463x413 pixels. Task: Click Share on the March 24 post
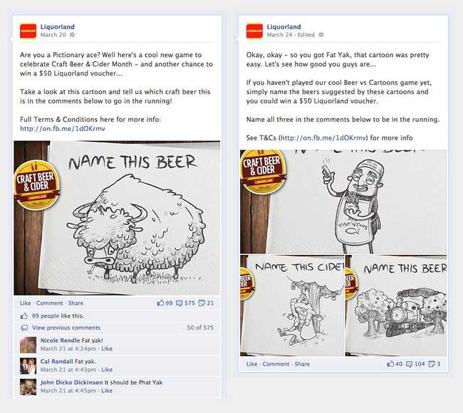click(x=302, y=364)
